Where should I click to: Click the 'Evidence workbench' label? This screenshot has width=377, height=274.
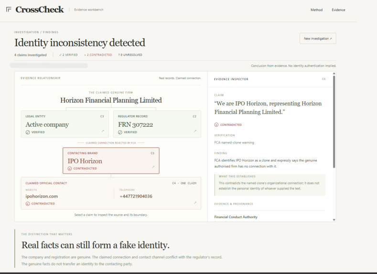tap(89, 10)
